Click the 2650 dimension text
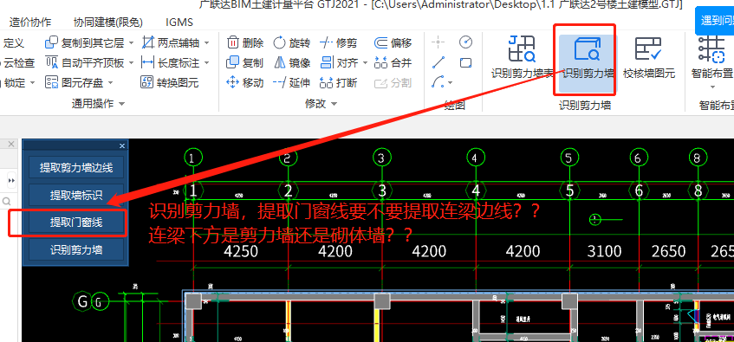Viewport: 734px width, 342px height. pos(668,252)
